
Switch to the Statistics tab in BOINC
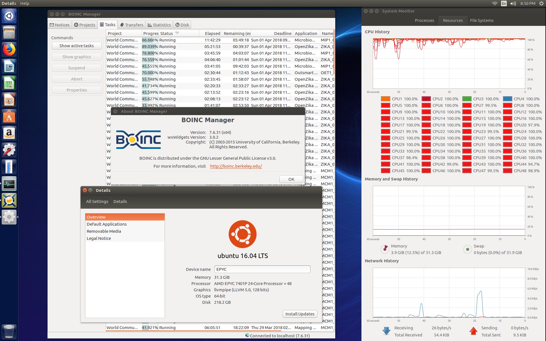(159, 25)
